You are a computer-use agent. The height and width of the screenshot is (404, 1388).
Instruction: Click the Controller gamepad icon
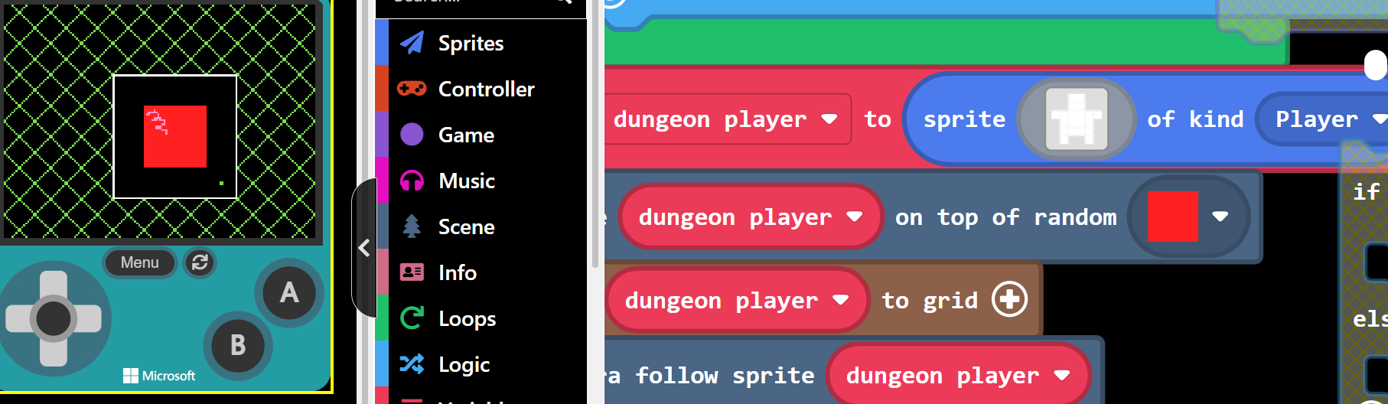point(412,89)
